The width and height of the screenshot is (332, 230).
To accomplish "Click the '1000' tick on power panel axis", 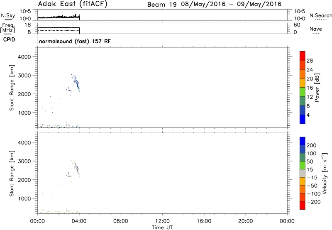I will 24,113.
